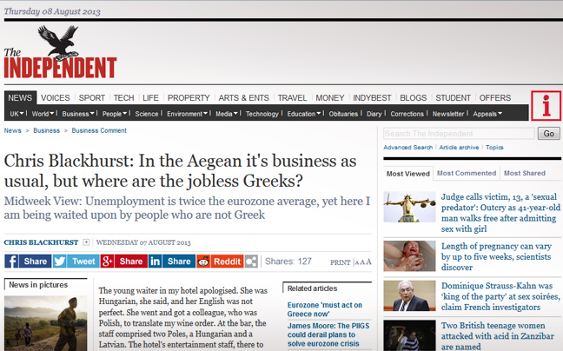The width and height of the screenshot is (563, 351).
Task: Open ARTS & ENTS section
Action: click(x=244, y=98)
